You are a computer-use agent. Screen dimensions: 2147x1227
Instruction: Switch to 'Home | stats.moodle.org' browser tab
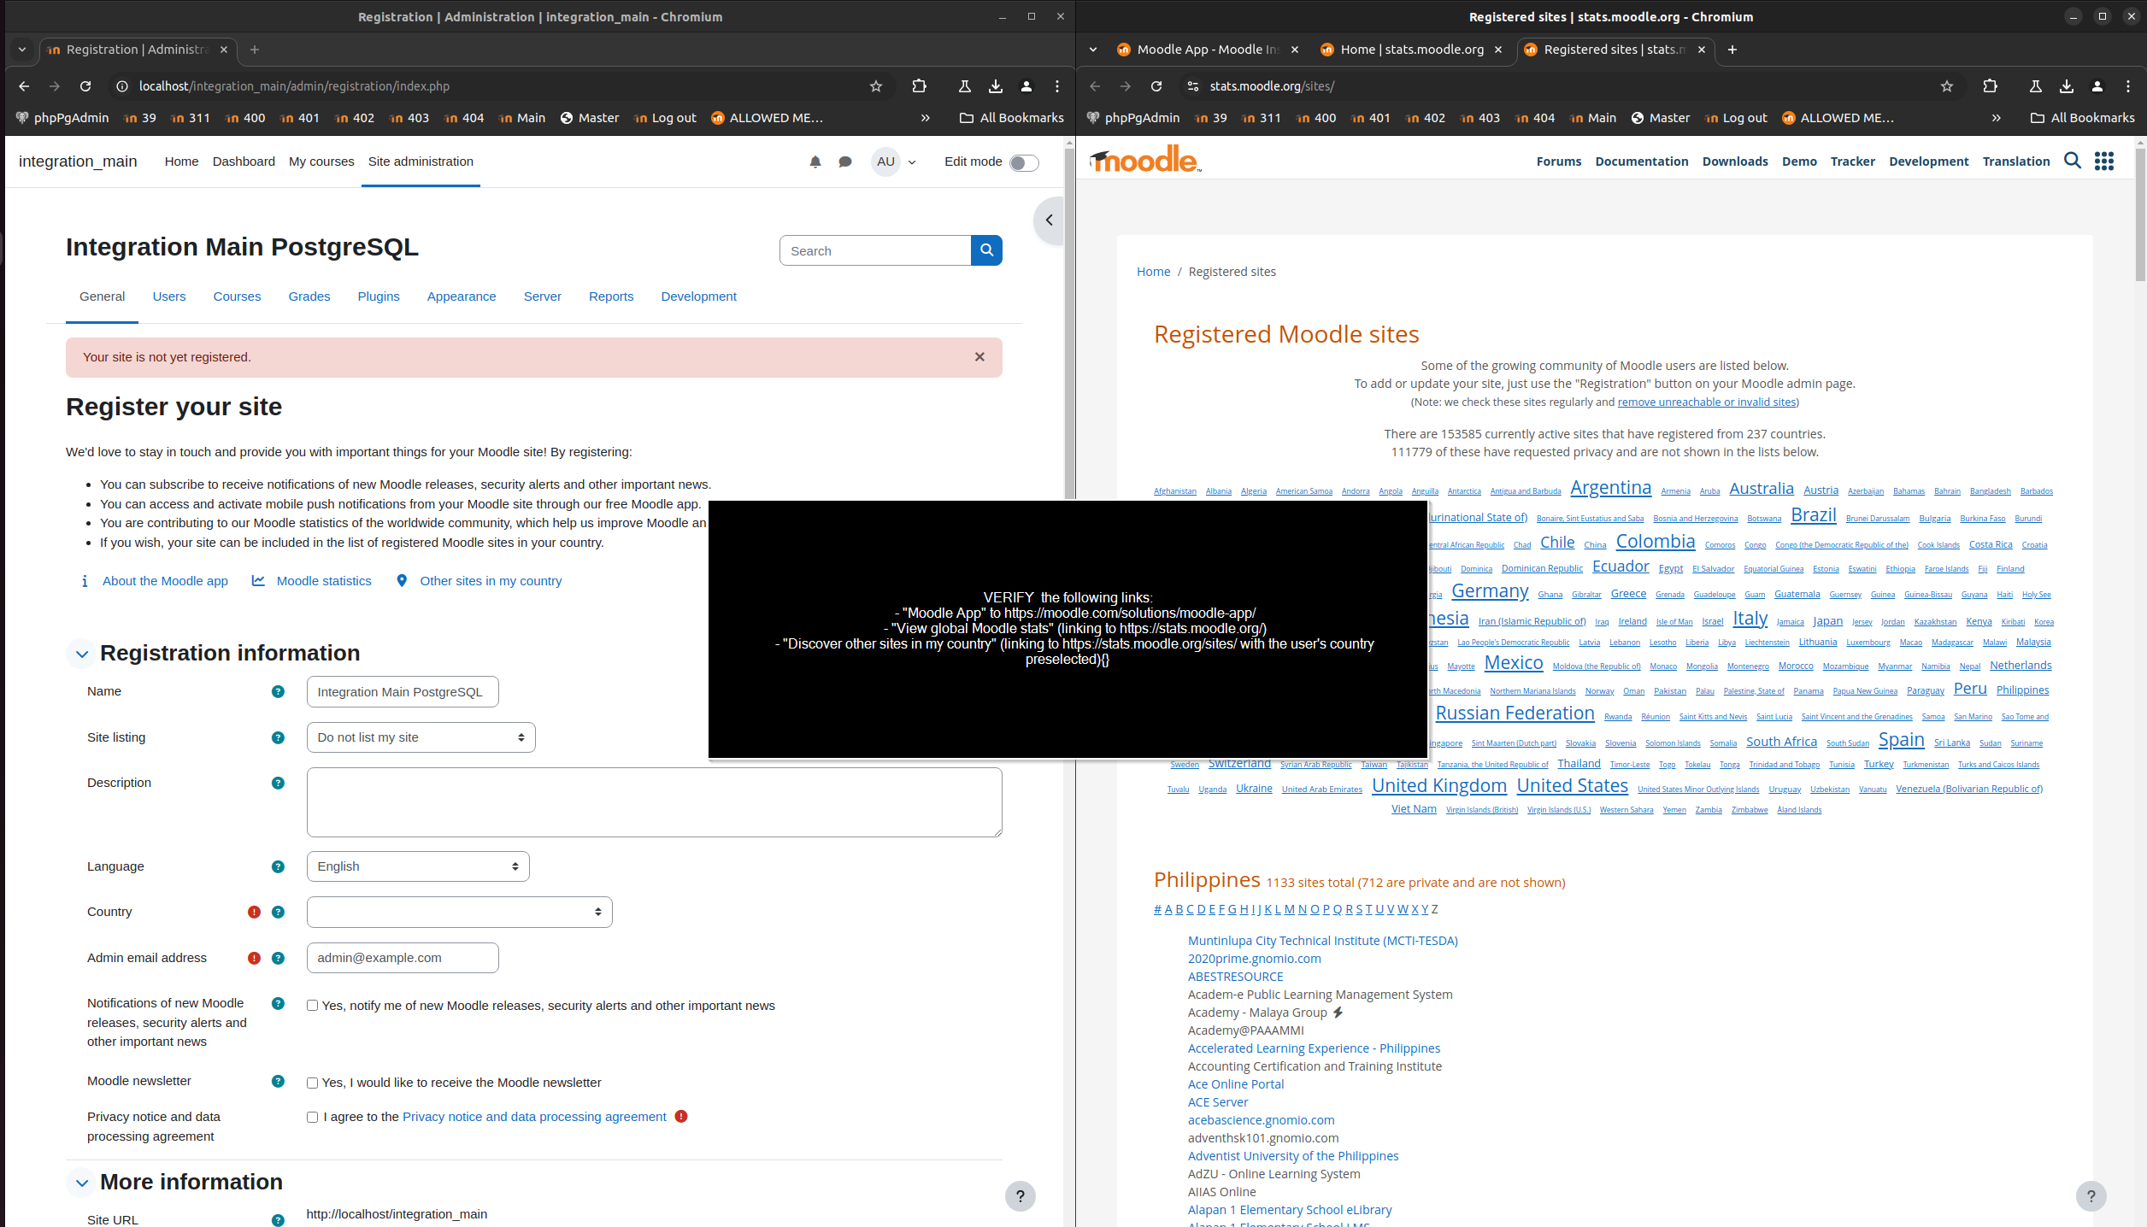[x=1411, y=50]
